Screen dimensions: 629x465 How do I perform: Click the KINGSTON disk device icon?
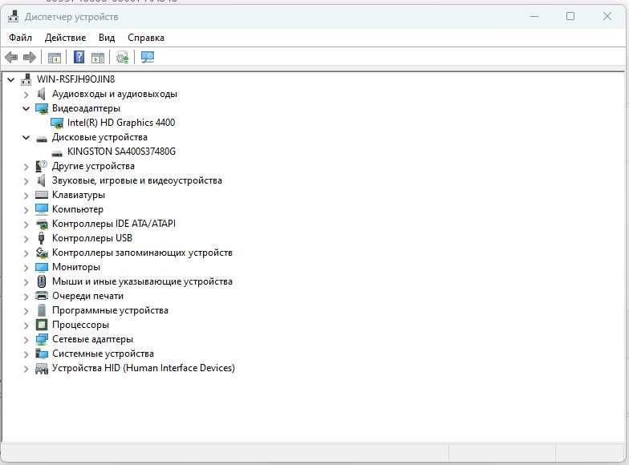click(x=57, y=152)
